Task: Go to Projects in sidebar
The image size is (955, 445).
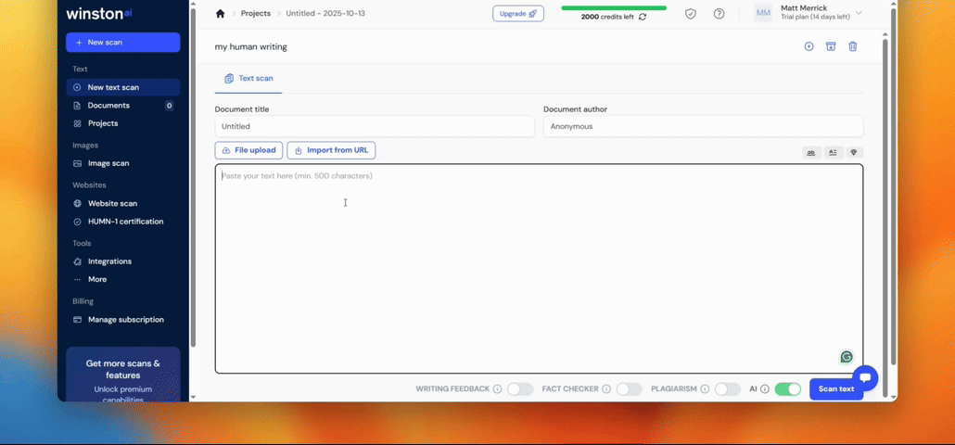Action: [123, 123]
